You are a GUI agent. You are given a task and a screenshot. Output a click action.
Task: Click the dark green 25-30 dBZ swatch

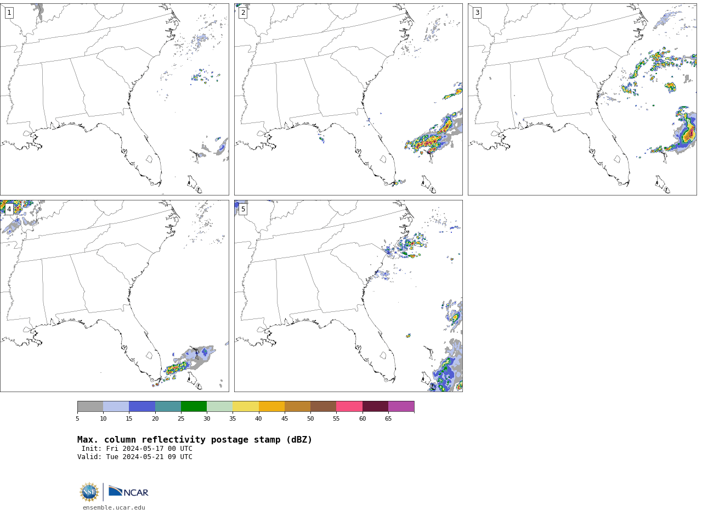pyautogui.click(x=194, y=406)
